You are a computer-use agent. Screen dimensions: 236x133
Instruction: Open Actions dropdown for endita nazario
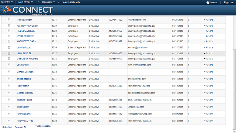tap(209, 79)
